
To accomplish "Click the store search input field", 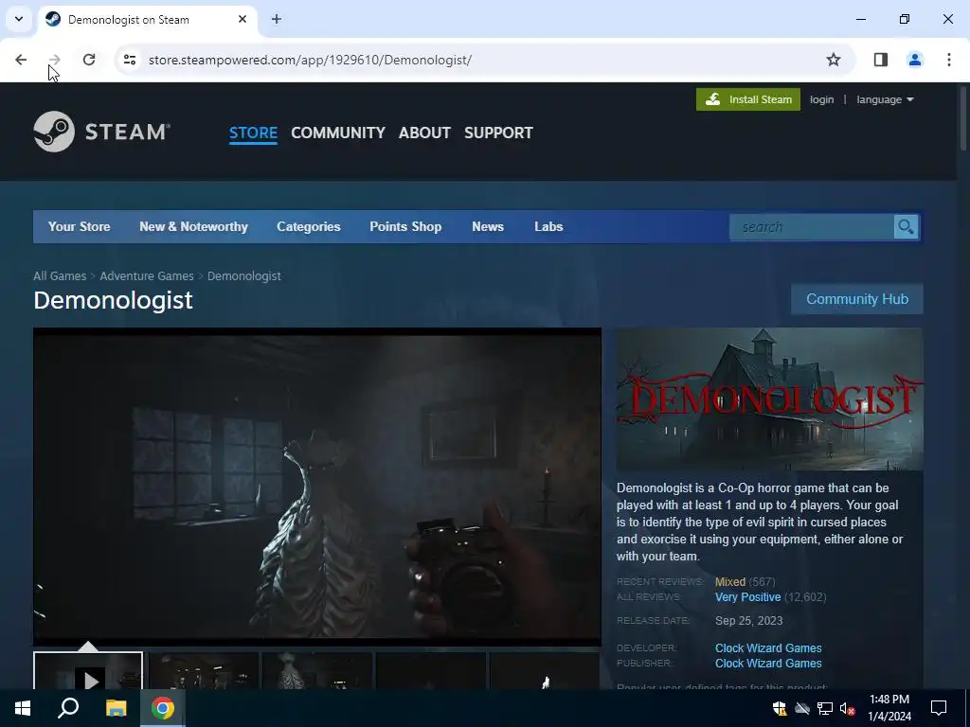I will (812, 227).
